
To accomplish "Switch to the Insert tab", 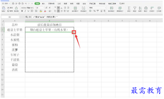I will (x=44, y=4).
